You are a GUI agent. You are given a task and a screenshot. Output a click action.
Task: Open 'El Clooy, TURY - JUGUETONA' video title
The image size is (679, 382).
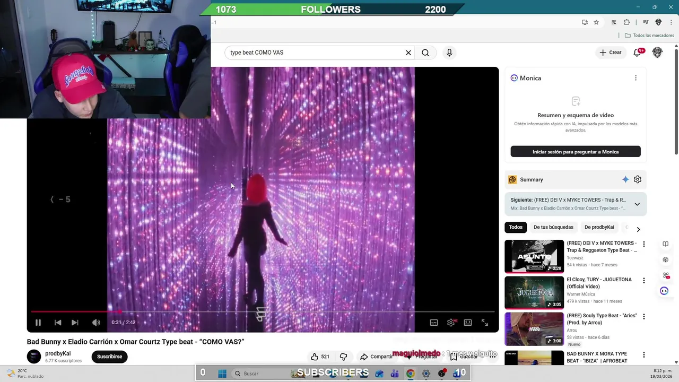[x=599, y=283]
